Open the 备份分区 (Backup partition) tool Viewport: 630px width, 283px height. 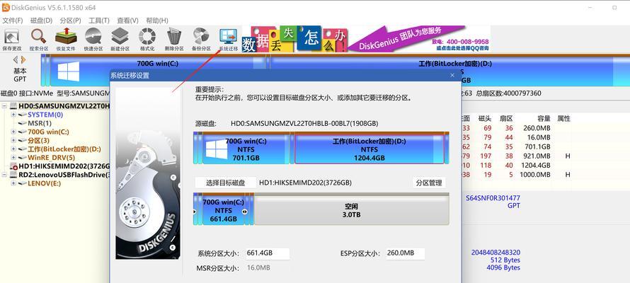(x=201, y=40)
